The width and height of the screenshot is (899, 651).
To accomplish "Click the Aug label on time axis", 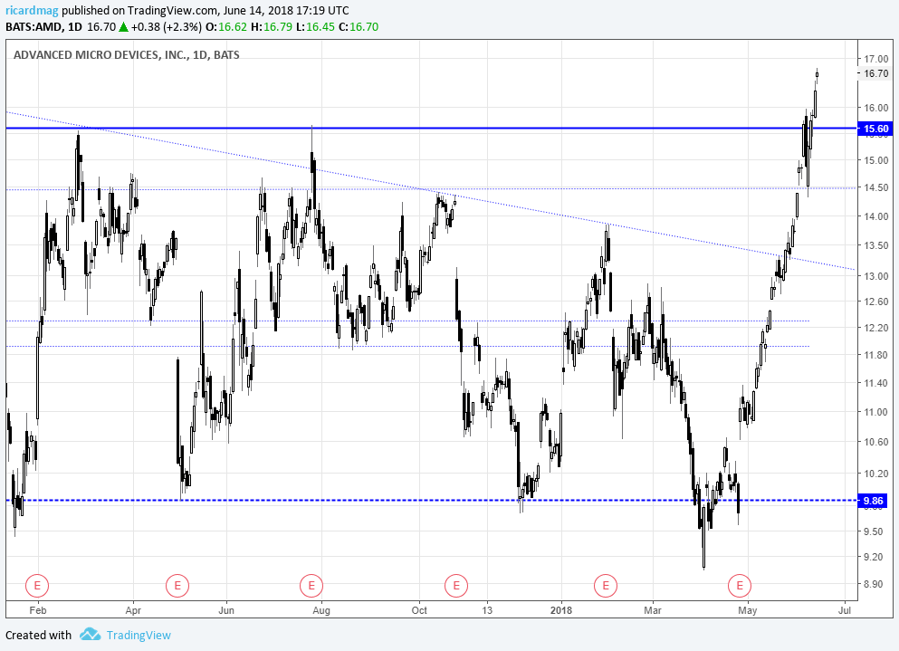I will [x=321, y=610].
